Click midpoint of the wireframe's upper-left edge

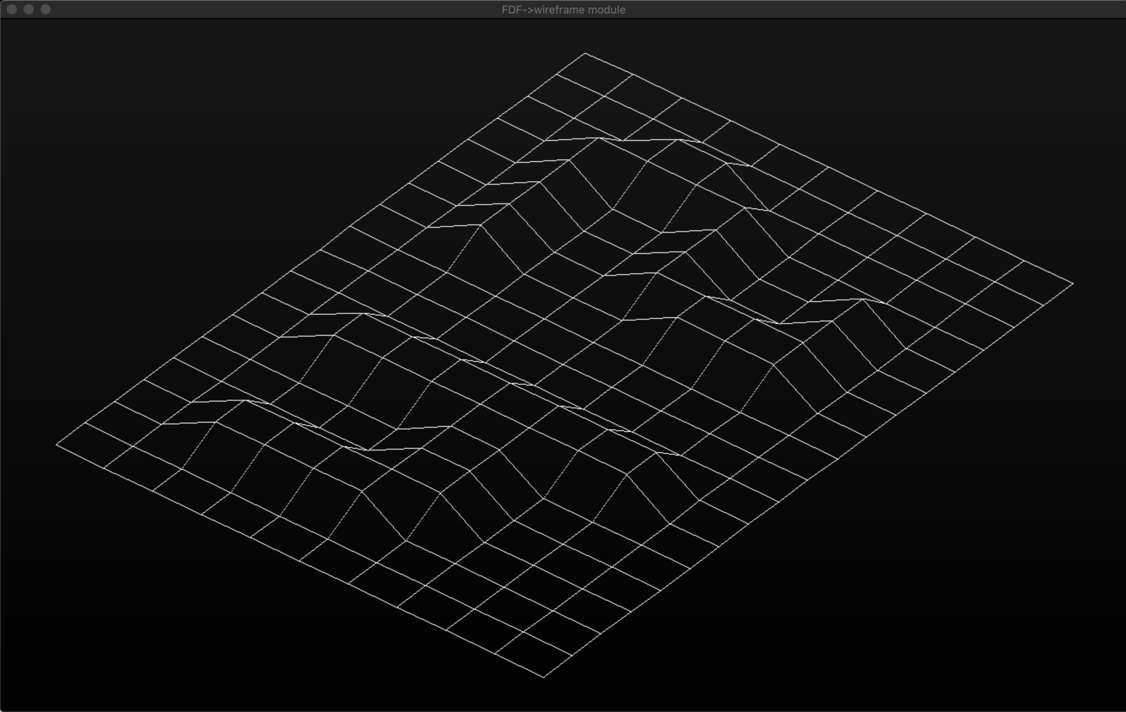pos(321,249)
